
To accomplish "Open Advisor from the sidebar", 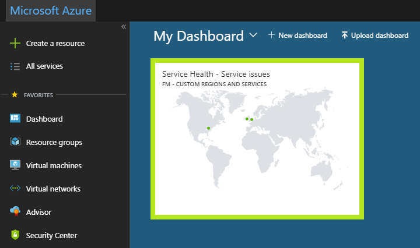I will (x=39, y=212).
